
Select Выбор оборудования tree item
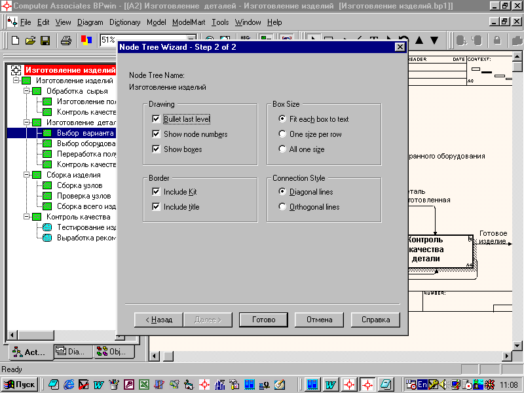86,143
